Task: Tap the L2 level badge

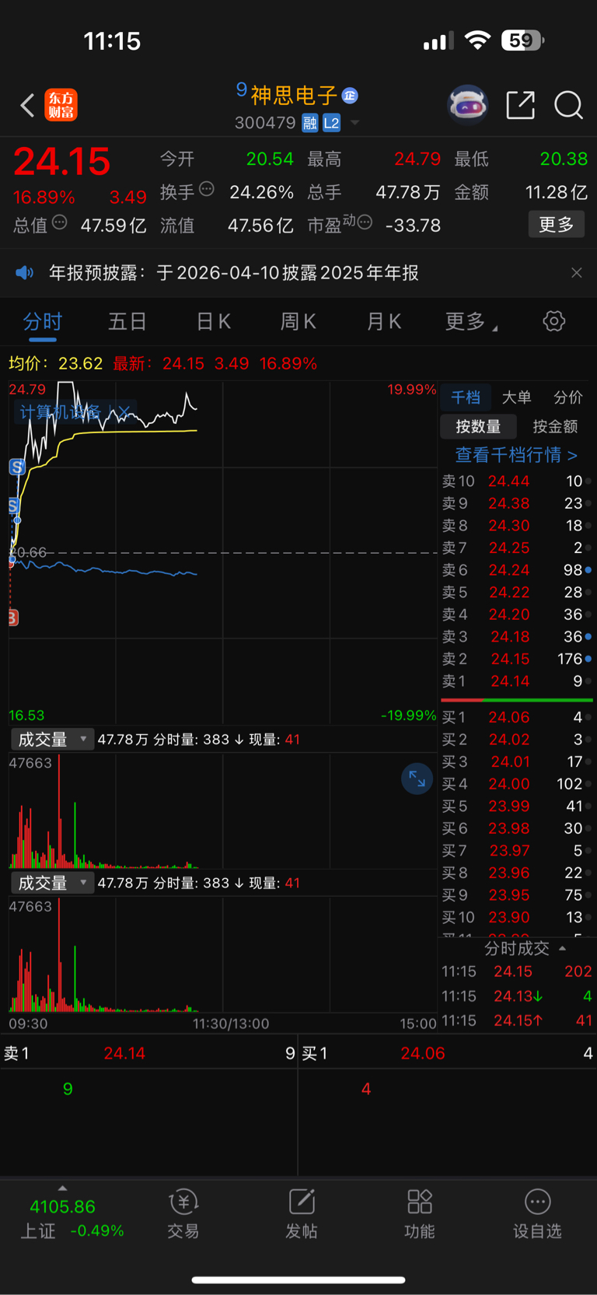Action: pos(332,123)
